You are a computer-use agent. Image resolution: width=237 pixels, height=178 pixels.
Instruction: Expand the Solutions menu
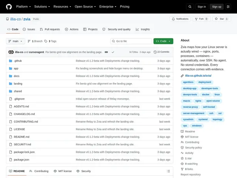tap(42, 7)
